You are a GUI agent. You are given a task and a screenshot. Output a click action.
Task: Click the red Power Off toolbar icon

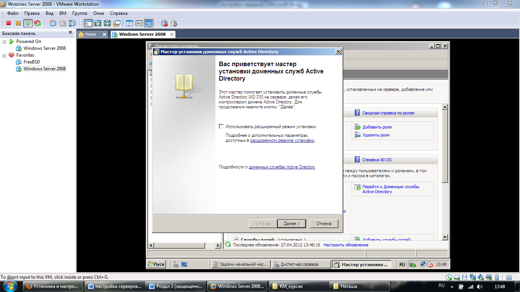(8, 23)
